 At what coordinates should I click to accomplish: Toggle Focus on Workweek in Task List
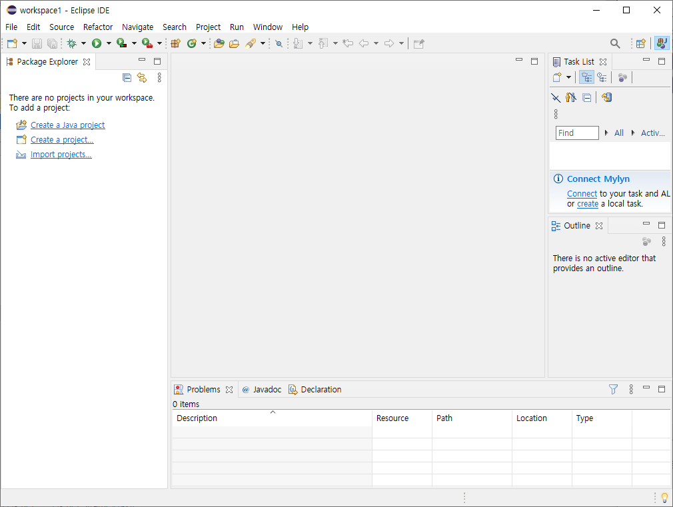click(622, 77)
